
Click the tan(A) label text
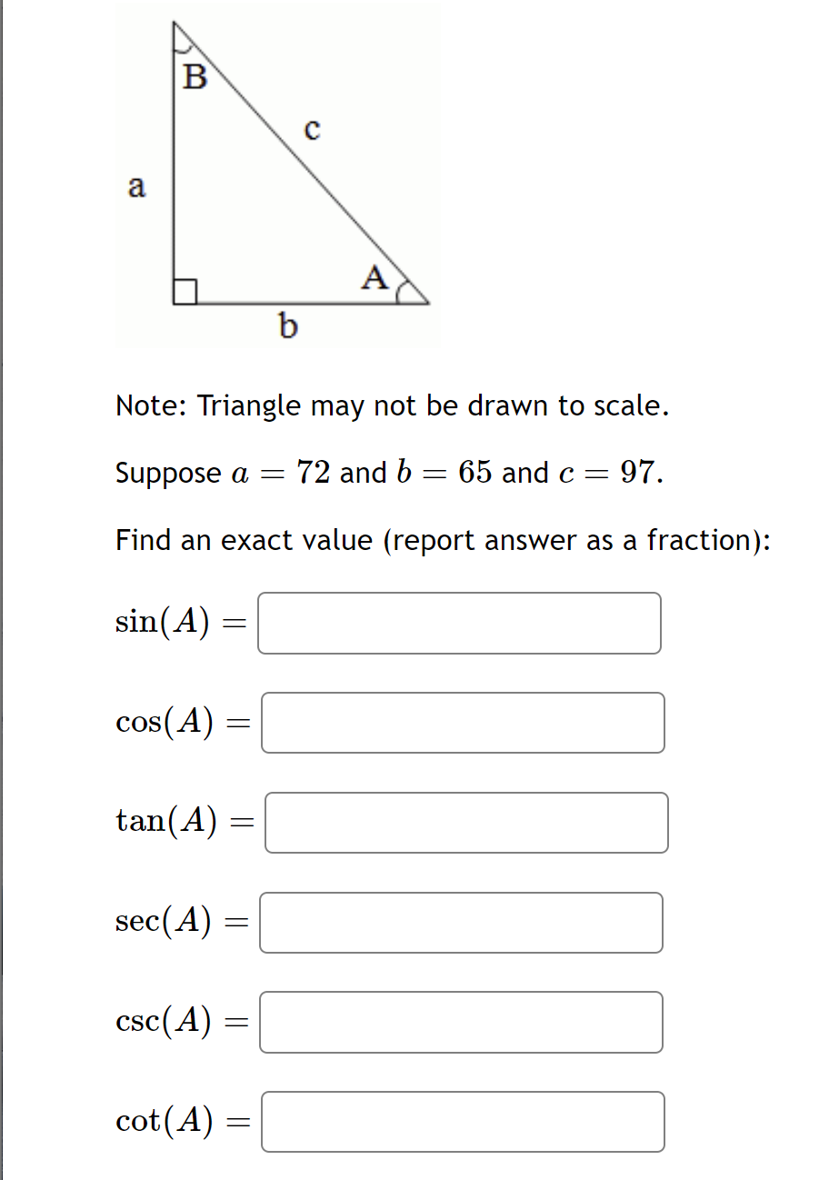tap(184, 822)
